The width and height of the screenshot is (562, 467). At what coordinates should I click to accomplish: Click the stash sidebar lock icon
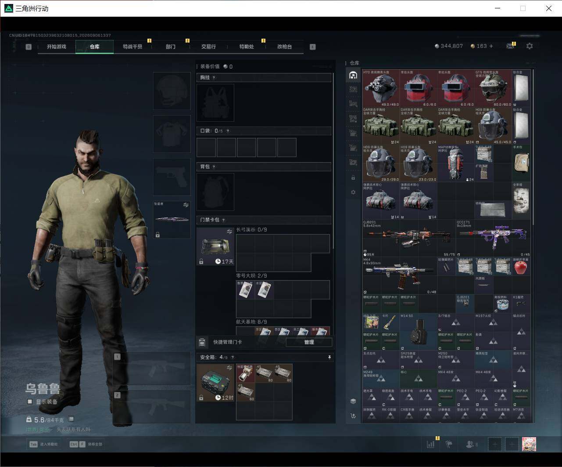[x=353, y=177]
